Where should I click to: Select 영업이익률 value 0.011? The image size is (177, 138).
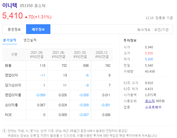click(106, 95)
